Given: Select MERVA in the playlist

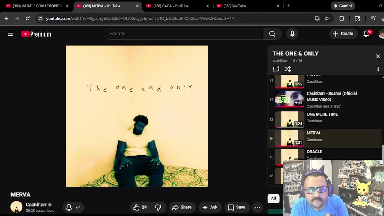Looking at the screenshot, I should pos(325,138).
